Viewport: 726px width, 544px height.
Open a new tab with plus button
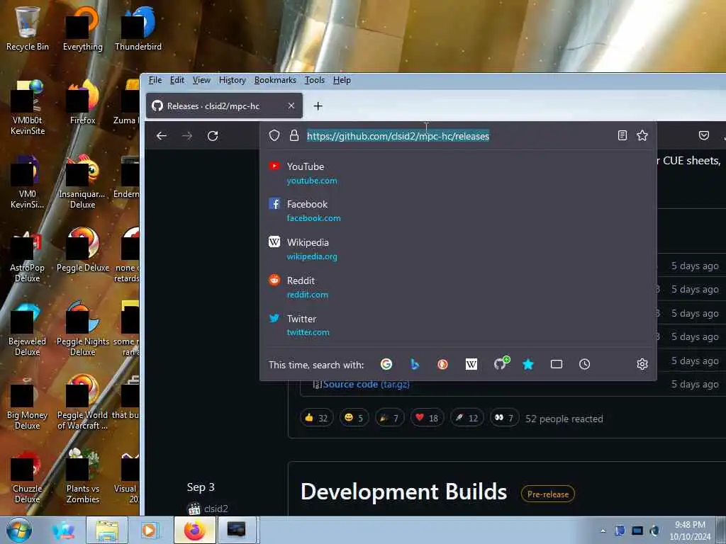pos(318,106)
